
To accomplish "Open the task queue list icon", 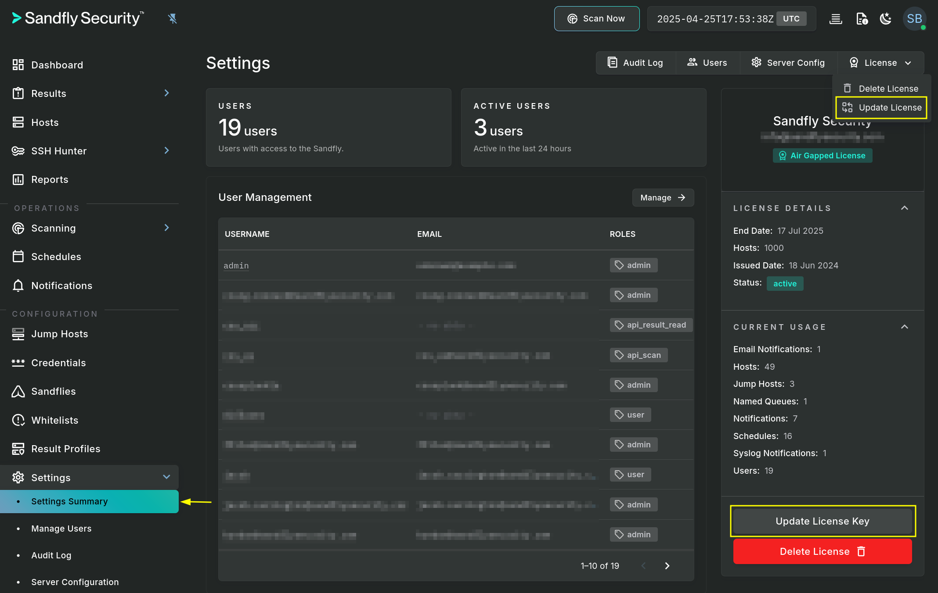I will coord(835,19).
